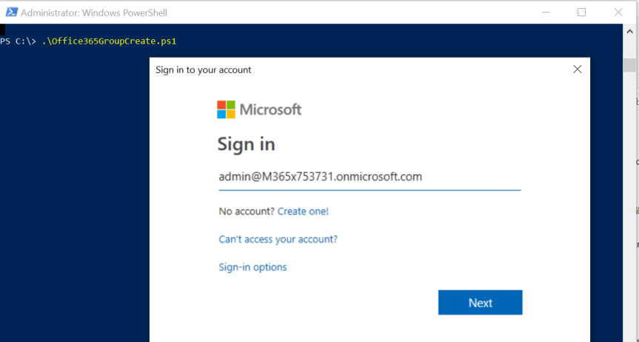
Task: Open the Create one! link
Action: (303, 211)
